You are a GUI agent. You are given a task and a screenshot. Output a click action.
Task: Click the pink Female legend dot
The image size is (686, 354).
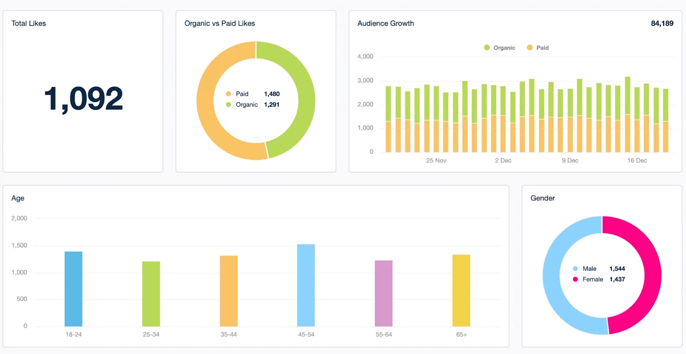coord(575,280)
